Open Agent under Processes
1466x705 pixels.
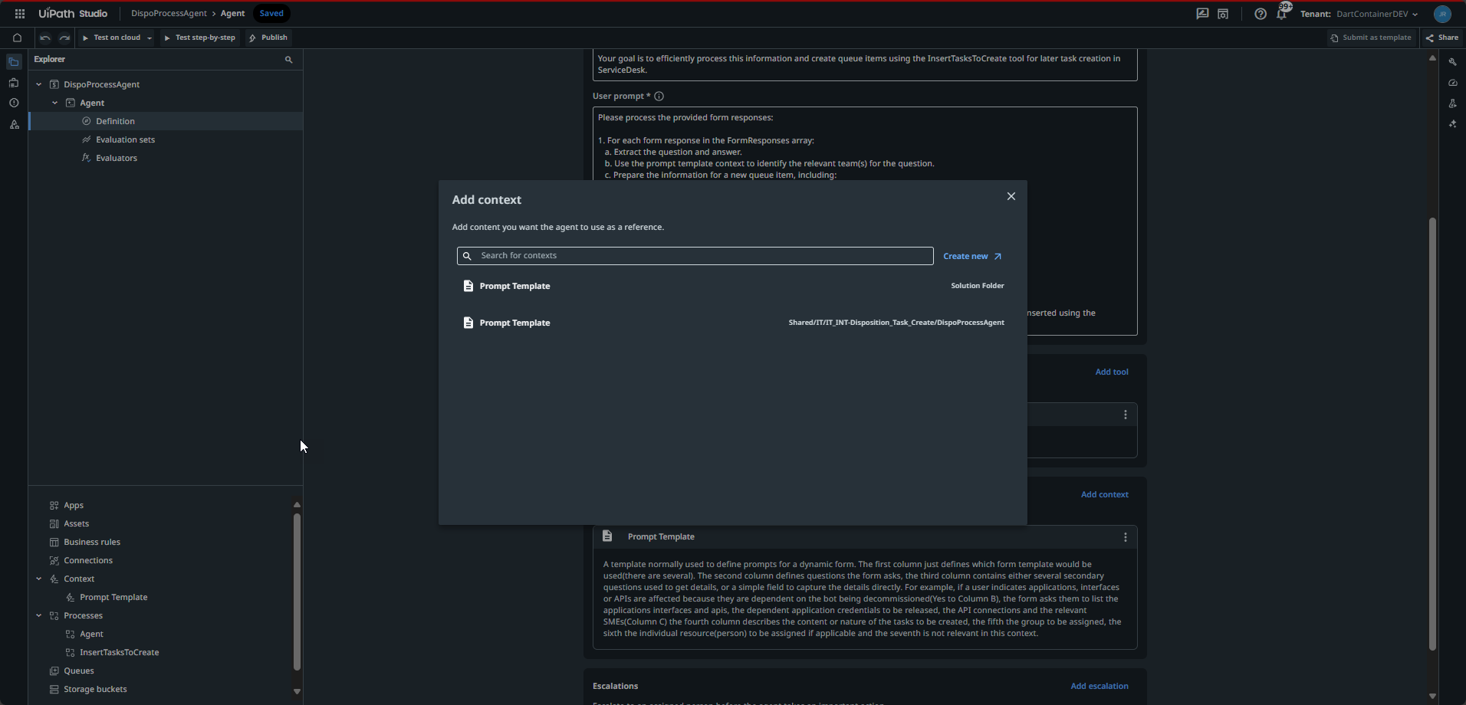pos(91,634)
